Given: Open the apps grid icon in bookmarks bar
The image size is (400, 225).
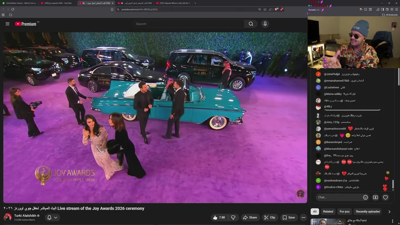Looking at the screenshot, I should pyautogui.click(x=3, y=15).
